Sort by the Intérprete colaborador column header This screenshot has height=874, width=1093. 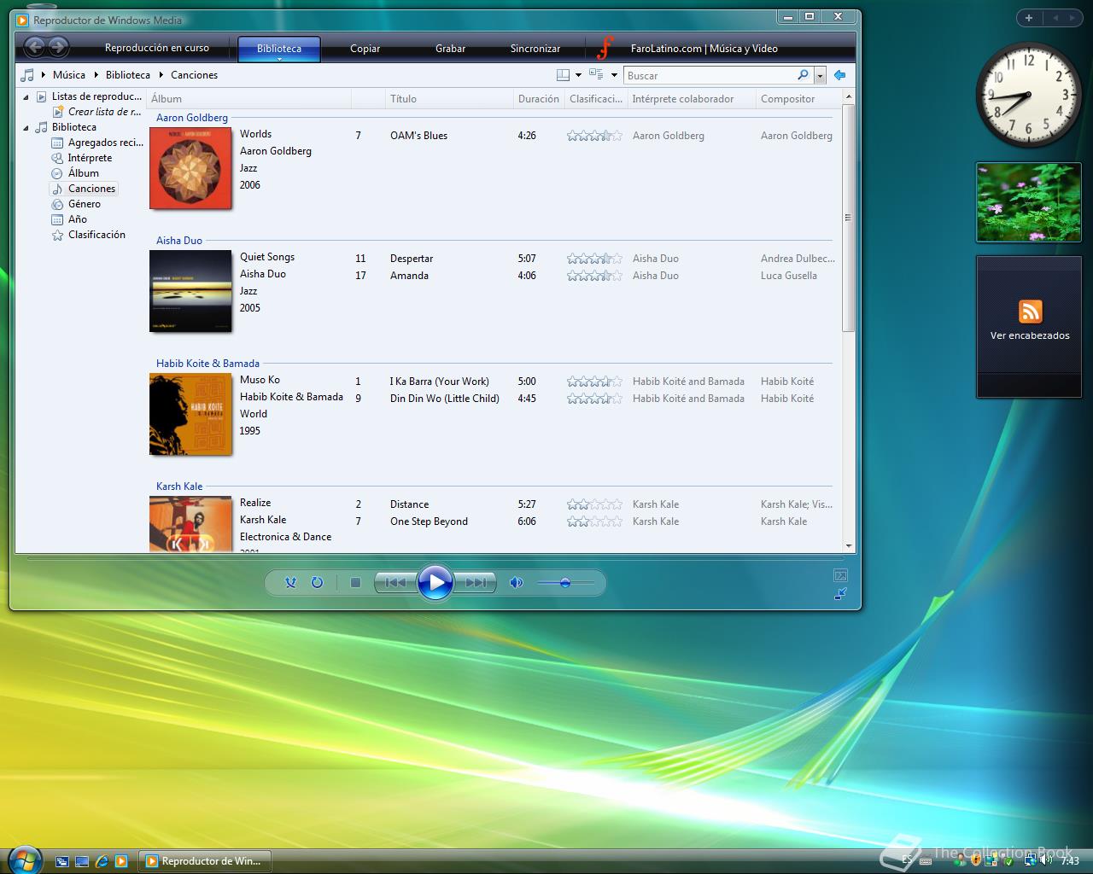tap(691, 99)
